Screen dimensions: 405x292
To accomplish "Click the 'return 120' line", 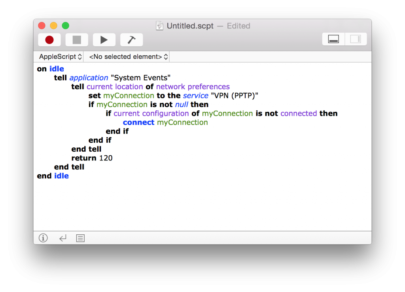I will 92,158.
